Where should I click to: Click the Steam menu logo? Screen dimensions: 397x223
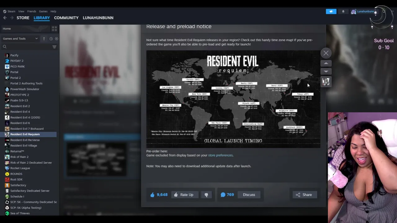[x=5, y=11]
